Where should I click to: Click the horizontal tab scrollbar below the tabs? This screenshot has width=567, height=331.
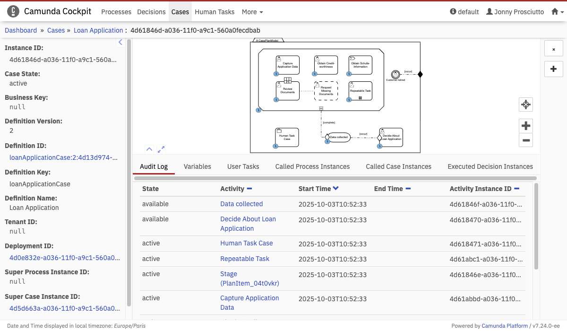pyautogui.click(x=335, y=178)
